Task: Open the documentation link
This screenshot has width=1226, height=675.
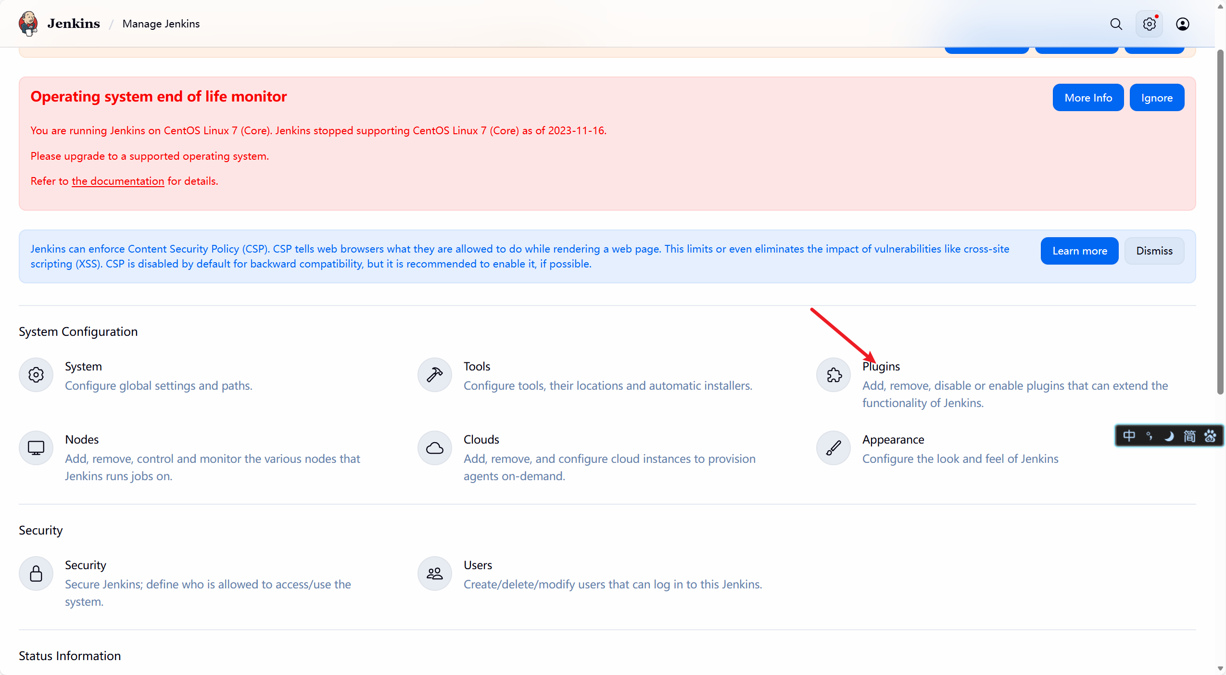Action: click(x=118, y=181)
